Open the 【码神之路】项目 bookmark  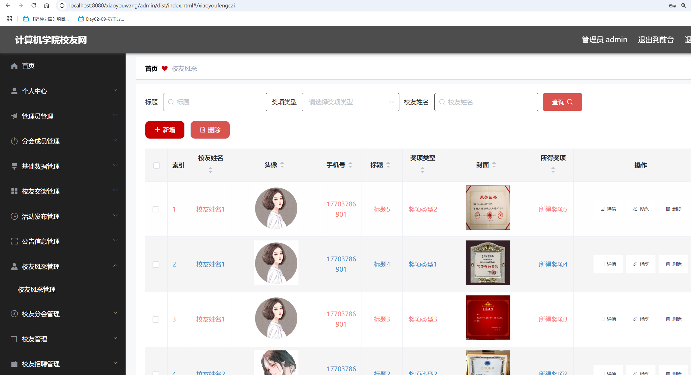tap(46, 19)
